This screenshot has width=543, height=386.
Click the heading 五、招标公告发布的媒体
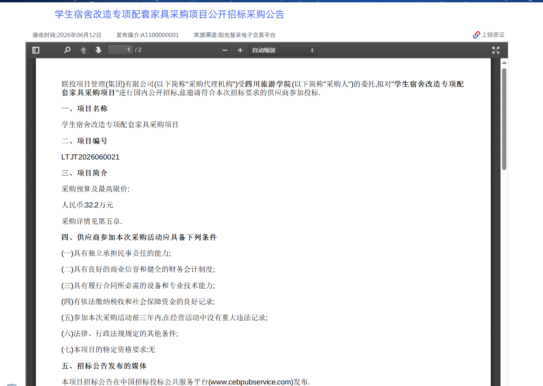click(104, 366)
